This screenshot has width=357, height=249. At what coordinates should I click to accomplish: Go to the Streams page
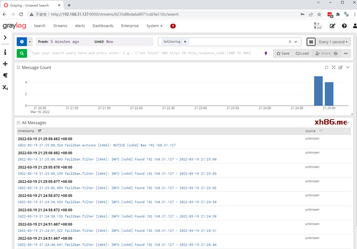60,26
